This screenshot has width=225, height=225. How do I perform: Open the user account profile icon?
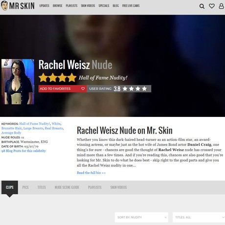click(x=221, y=6)
